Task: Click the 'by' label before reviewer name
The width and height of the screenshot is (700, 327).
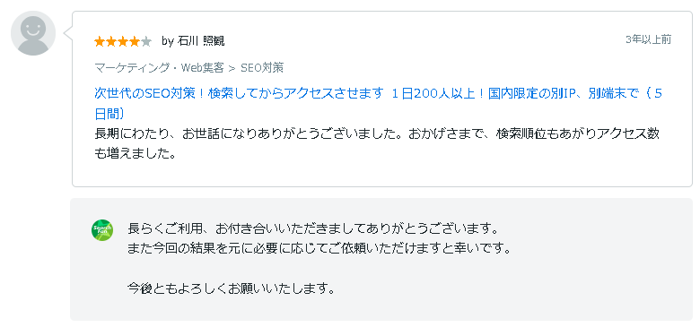Action: click(x=168, y=41)
